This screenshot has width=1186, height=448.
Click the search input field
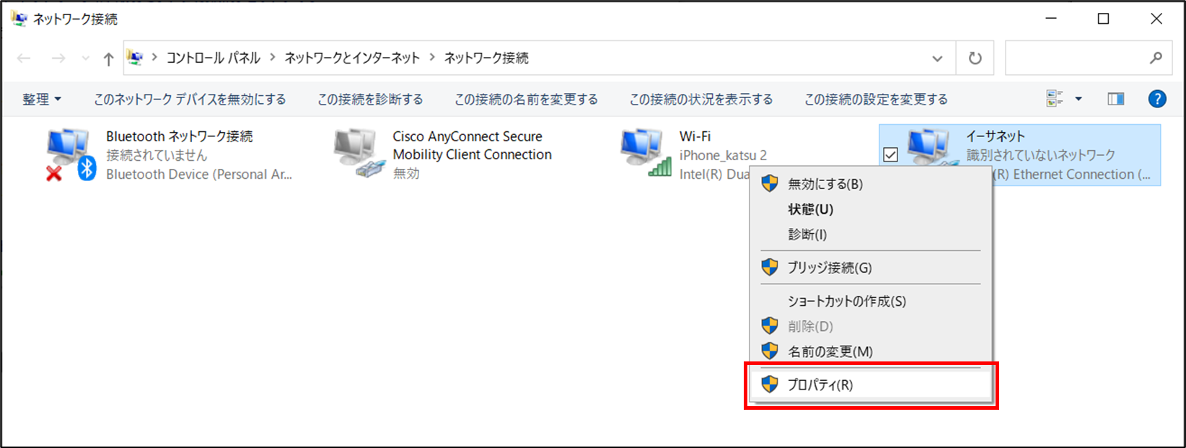pyautogui.click(x=1089, y=58)
